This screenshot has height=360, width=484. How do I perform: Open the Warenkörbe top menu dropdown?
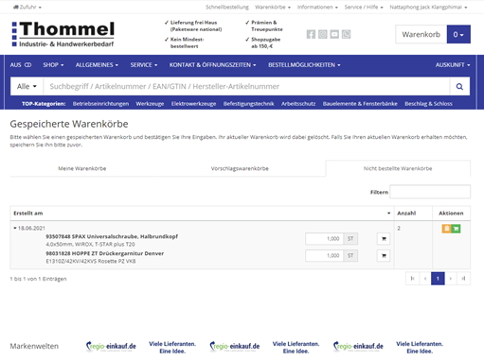pyautogui.click(x=273, y=7)
